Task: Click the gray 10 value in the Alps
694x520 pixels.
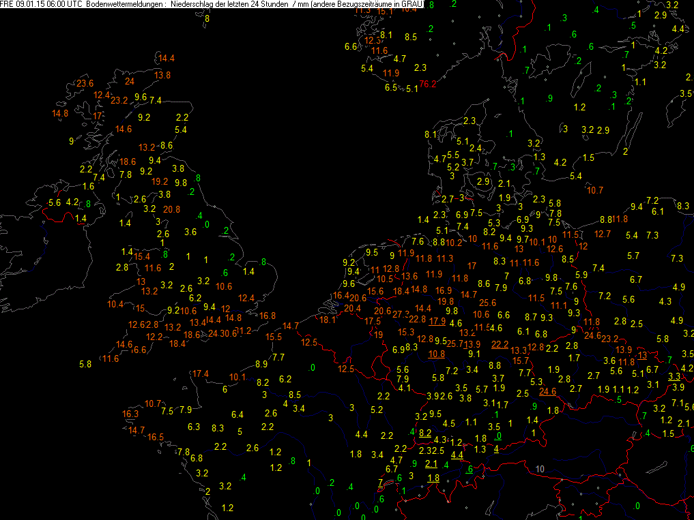Action: [x=540, y=469]
